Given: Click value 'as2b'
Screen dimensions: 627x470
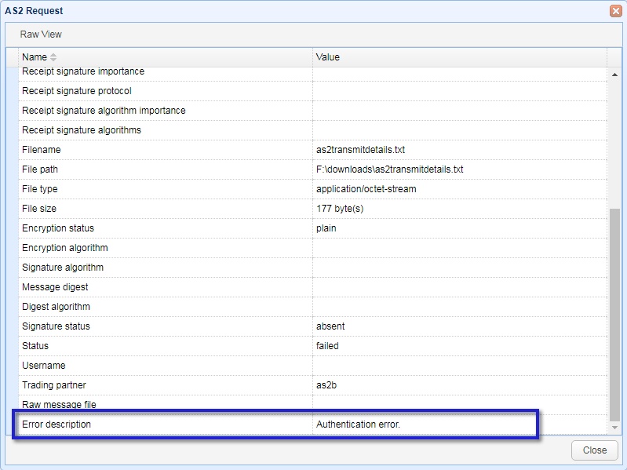Looking at the screenshot, I should pos(326,385).
